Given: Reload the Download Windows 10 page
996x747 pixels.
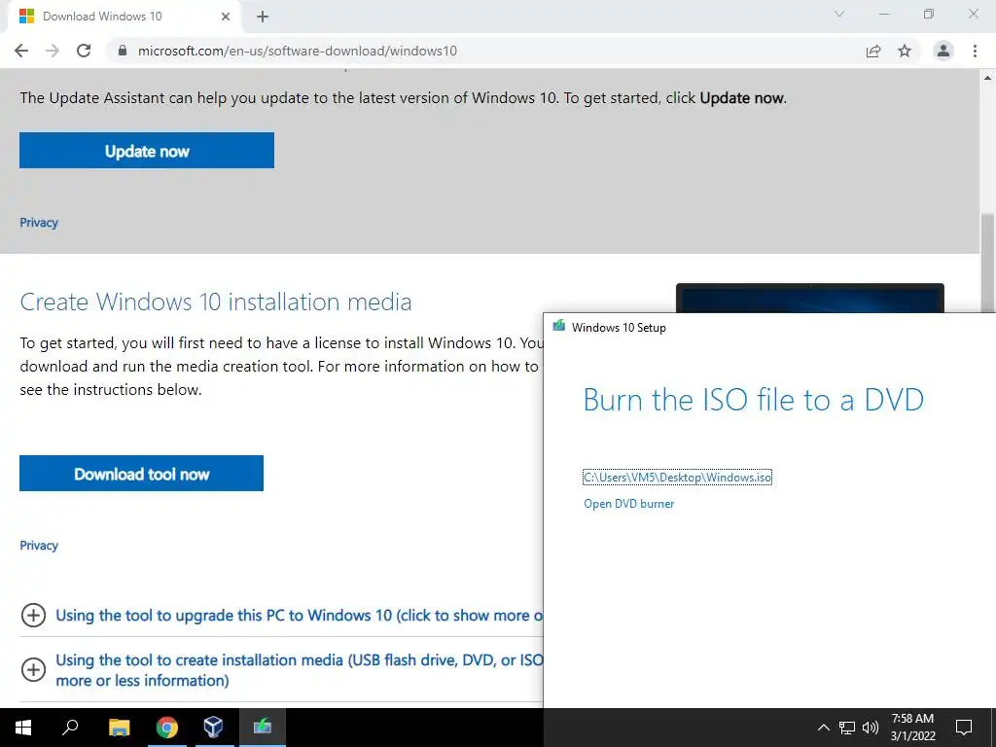Looking at the screenshot, I should coord(84,51).
